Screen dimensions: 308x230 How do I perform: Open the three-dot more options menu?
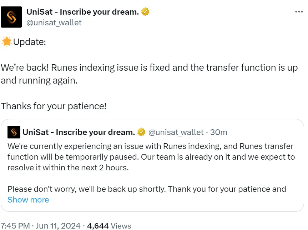coord(299,11)
